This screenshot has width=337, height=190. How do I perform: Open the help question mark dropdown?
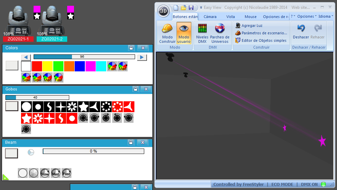(293, 16)
